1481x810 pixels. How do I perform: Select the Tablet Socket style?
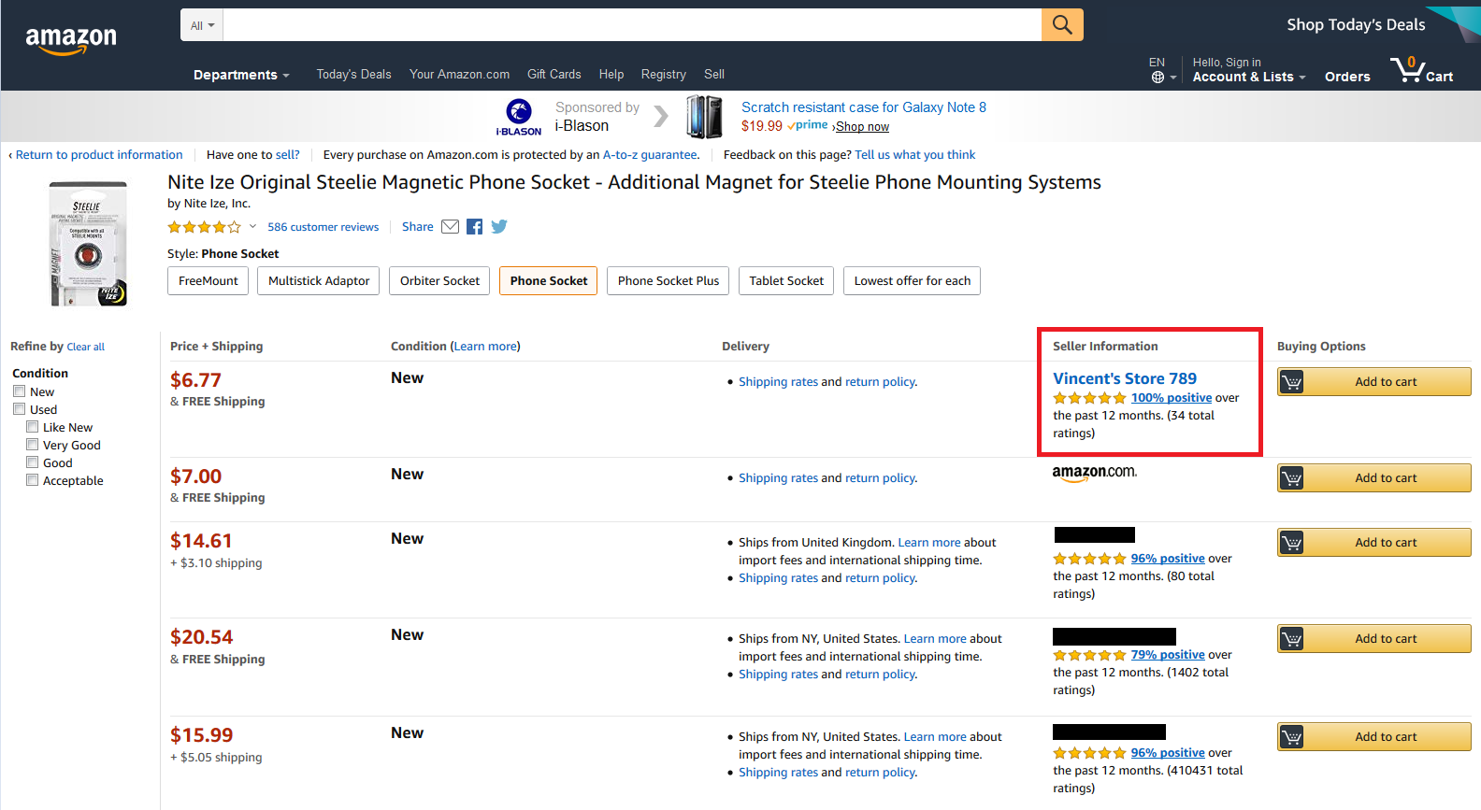[x=786, y=281]
